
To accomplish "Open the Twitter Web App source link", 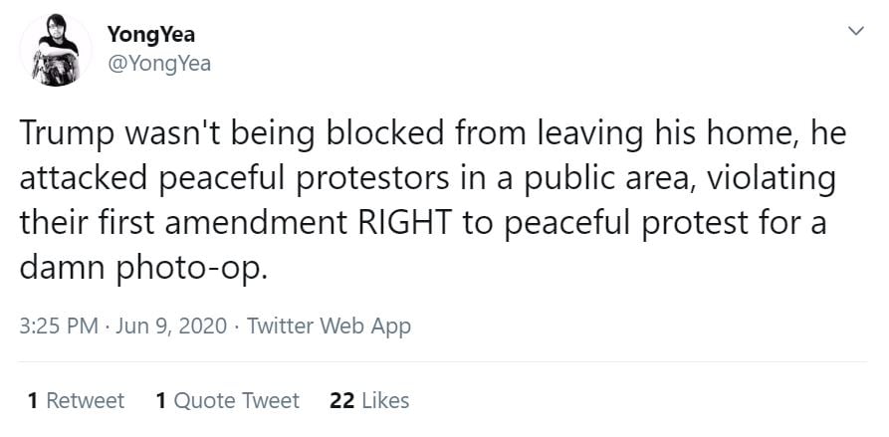I will tap(329, 326).
